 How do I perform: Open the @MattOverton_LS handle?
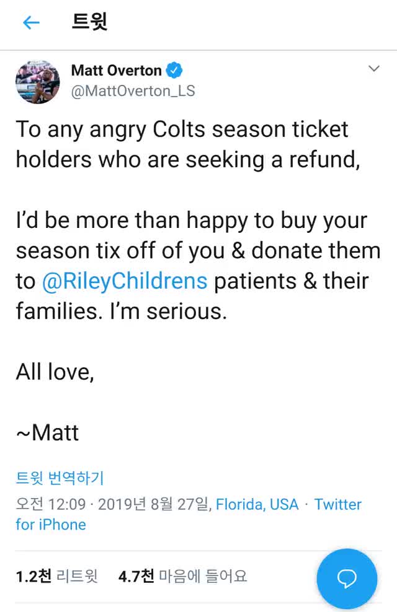pos(133,91)
